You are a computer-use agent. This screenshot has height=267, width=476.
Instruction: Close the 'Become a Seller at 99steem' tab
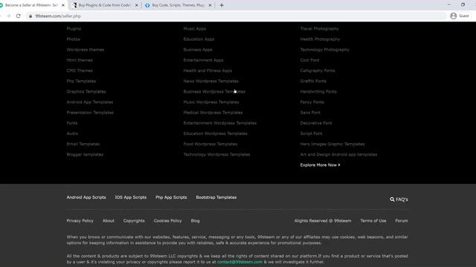coord(63,5)
